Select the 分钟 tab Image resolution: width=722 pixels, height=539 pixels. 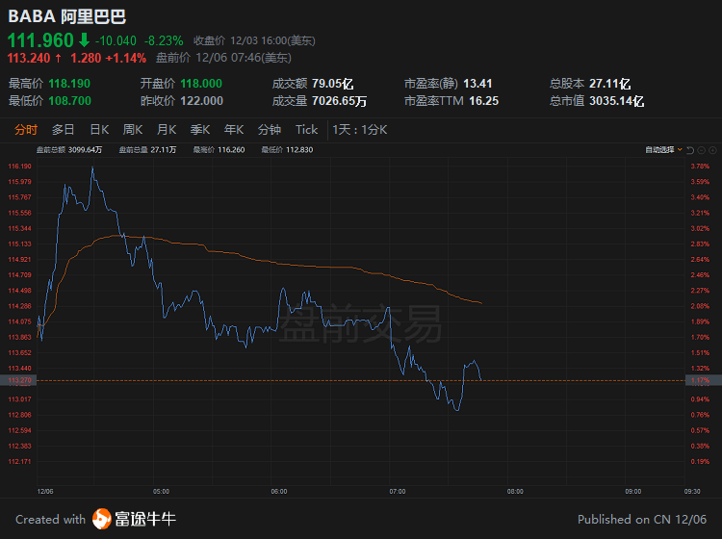[269, 130]
